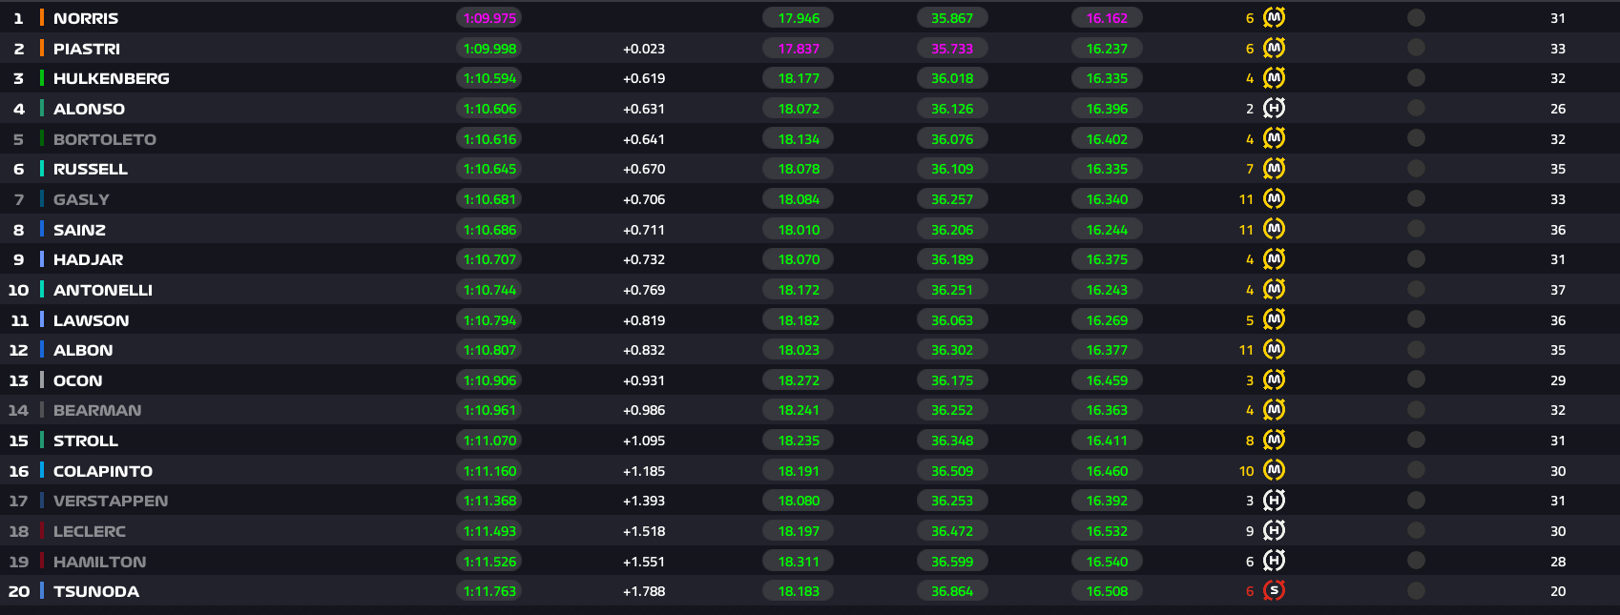Click the red soft tyre icon for Tsunoda
The image size is (1620, 615).
coord(1274,591)
